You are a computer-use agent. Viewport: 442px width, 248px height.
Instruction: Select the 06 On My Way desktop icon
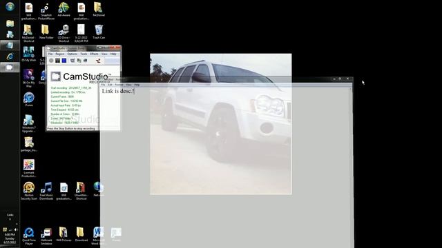point(28,79)
